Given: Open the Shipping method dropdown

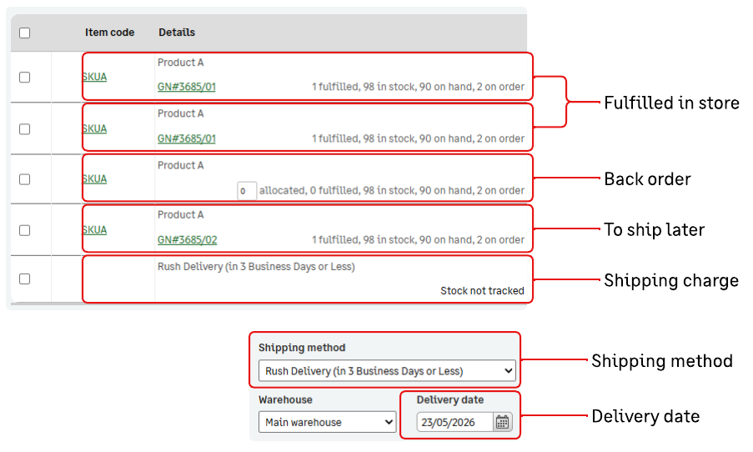Looking at the screenshot, I should pyautogui.click(x=387, y=371).
